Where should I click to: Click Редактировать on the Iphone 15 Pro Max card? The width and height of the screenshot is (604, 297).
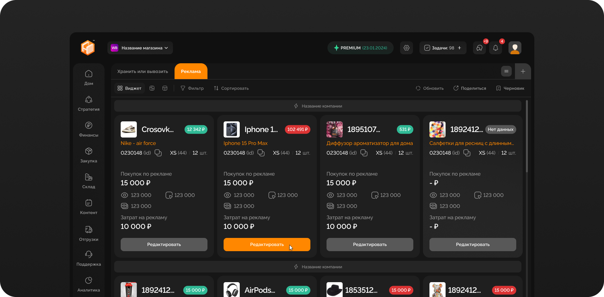[x=267, y=244]
